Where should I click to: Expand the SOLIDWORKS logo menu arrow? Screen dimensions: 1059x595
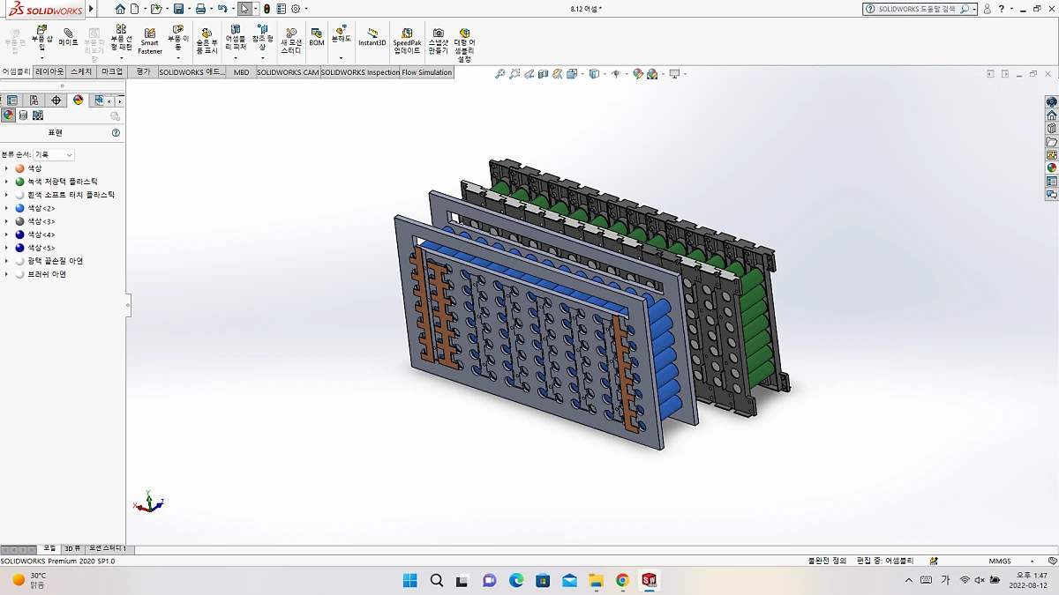[x=92, y=9]
